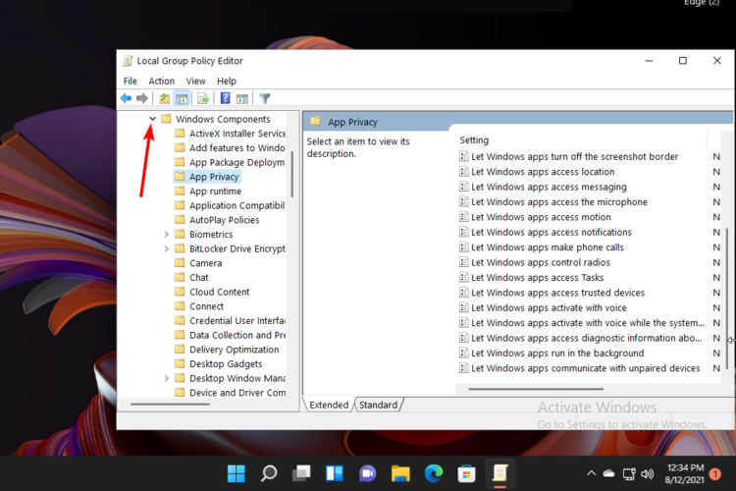
Task: Click the Export List toolbar icon
Action: click(203, 98)
